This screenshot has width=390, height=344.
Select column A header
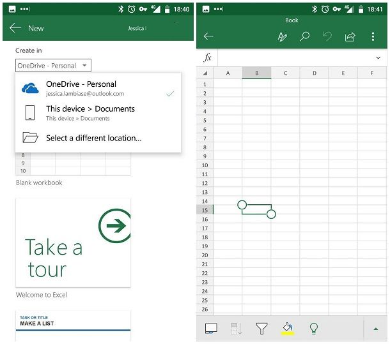pos(228,73)
